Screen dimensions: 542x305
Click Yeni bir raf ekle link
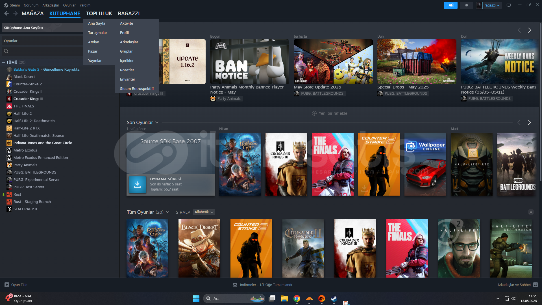pos(333,113)
